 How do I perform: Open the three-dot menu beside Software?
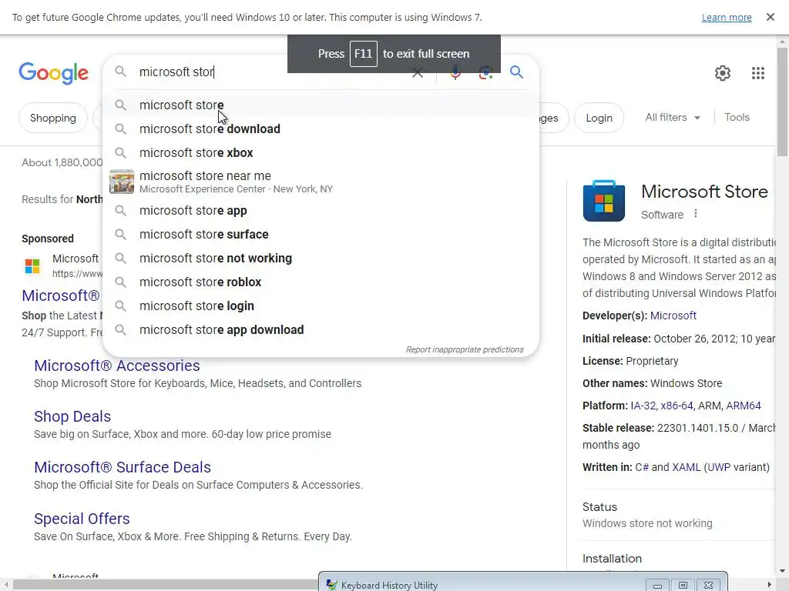[696, 214]
